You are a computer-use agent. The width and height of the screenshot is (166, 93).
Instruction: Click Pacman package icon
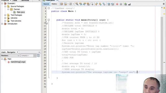coord(11,9)
